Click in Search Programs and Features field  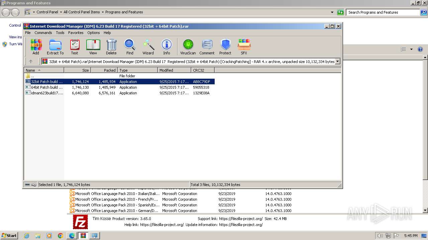pyautogui.click(x=383, y=12)
